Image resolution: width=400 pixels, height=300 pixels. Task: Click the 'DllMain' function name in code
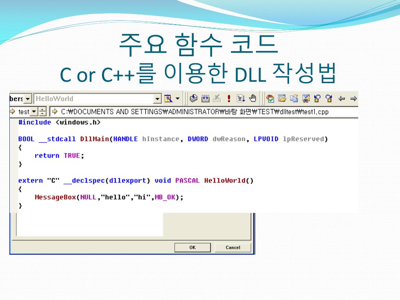(x=95, y=139)
